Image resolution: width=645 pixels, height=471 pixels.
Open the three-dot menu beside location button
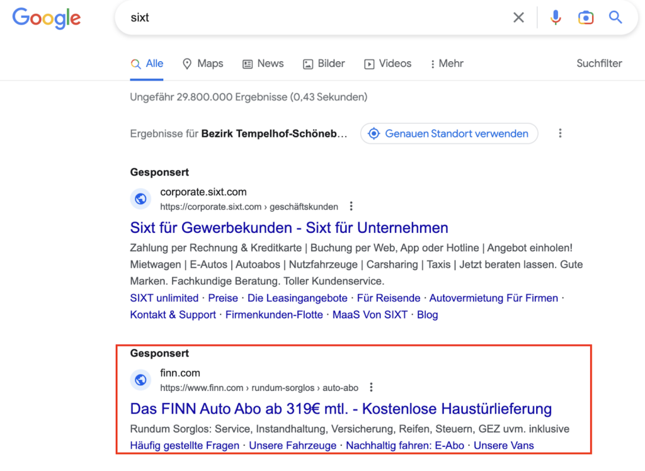tap(560, 133)
